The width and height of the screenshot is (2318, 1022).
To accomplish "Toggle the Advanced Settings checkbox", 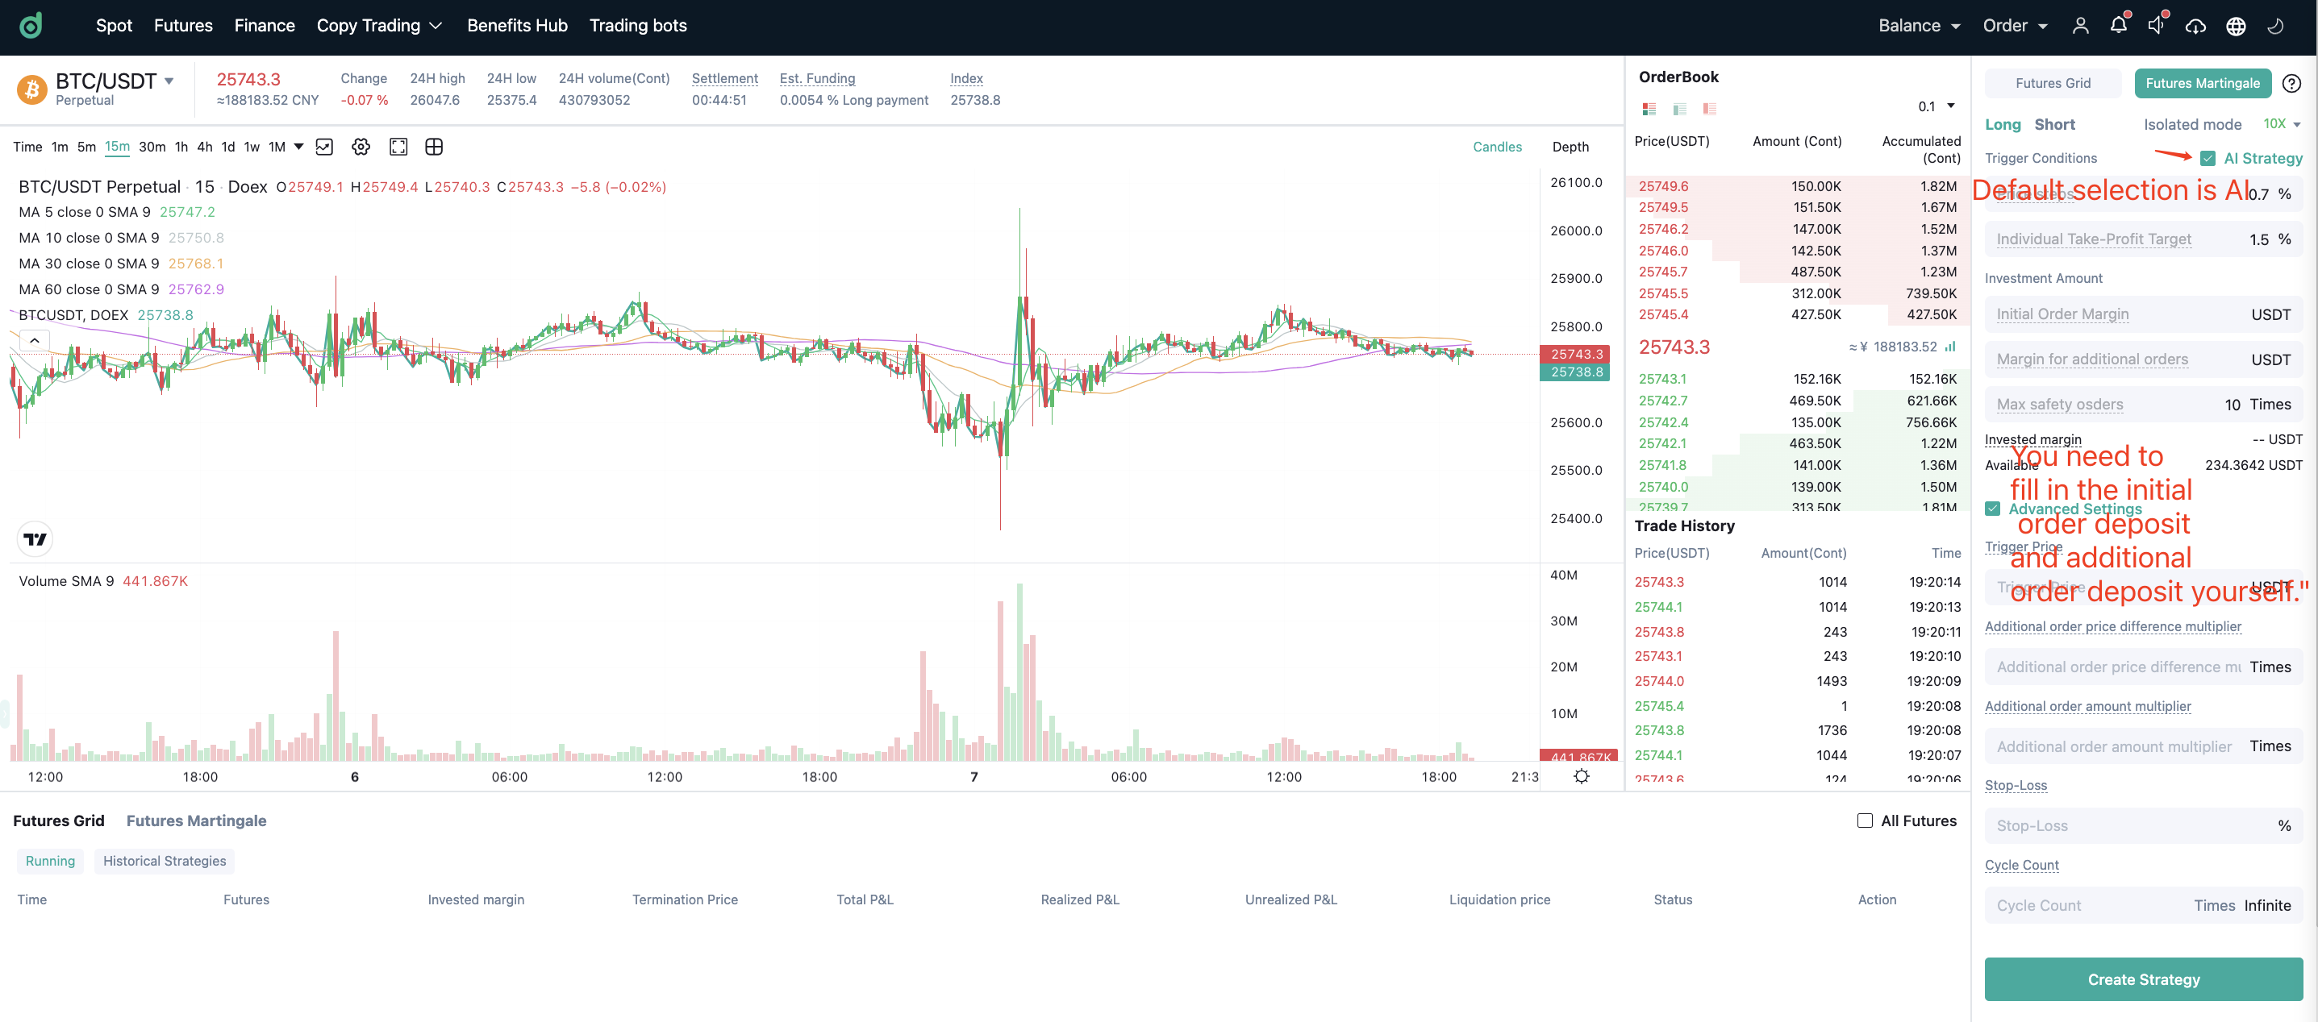I will pyautogui.click(x=1992, y=509).
